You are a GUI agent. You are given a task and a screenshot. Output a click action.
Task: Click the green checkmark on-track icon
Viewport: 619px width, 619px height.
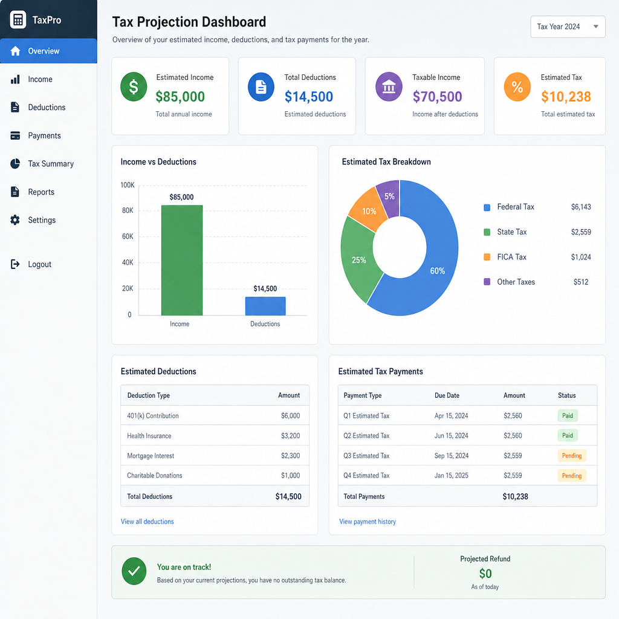[x=134, y=571]
